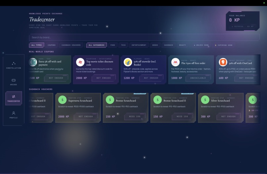Click the '1000 KP' price on the Myntra coupon
The height and width of the screenshot is (174, 267).
pyautogui.click(x=177, y=78)
